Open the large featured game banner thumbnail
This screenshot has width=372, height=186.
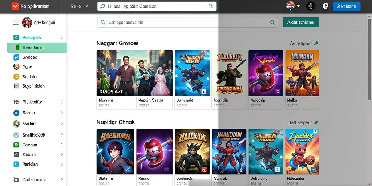coord(134,73)
